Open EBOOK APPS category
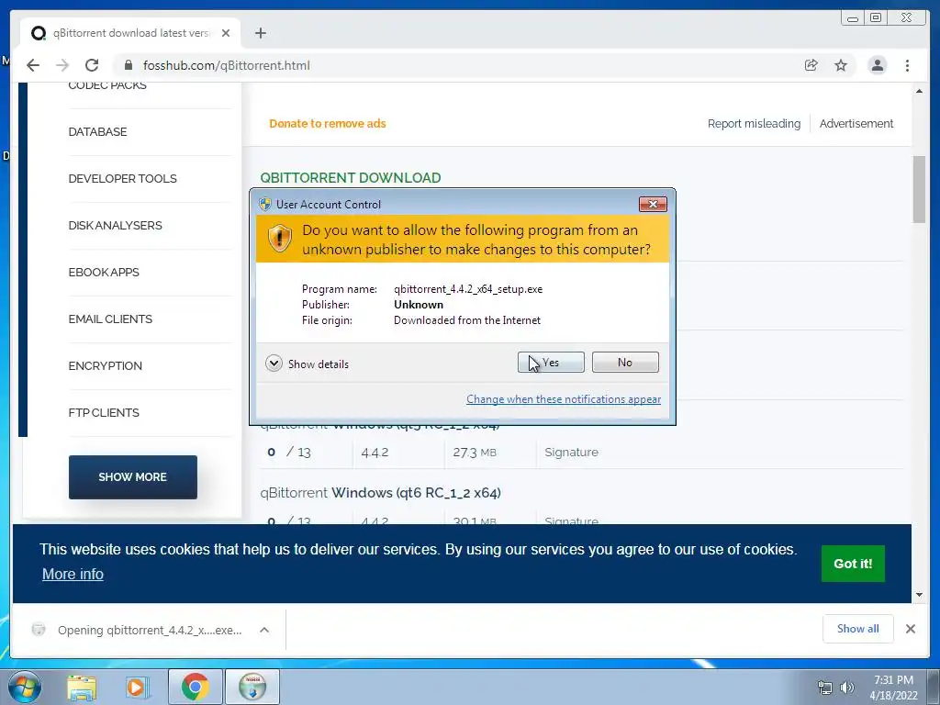Image resolution: width=940 pixels, height=705 pixels. (x=104, y=272)
